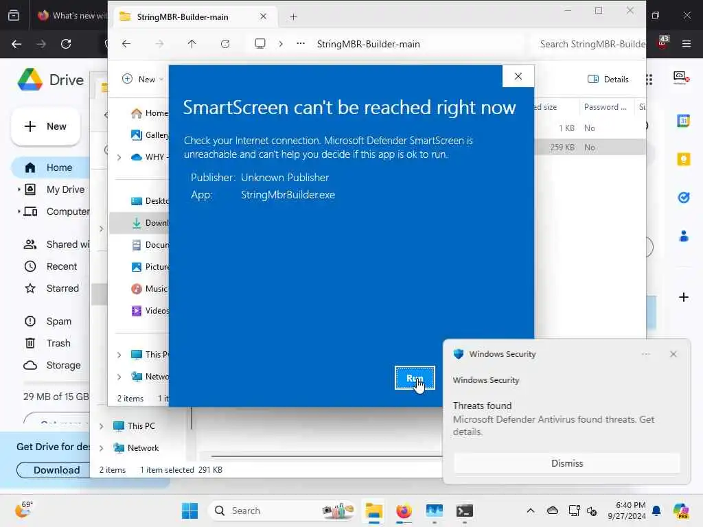Expand This PC in back Explorer window
703x527 pixels.
[x=102, y=426]
